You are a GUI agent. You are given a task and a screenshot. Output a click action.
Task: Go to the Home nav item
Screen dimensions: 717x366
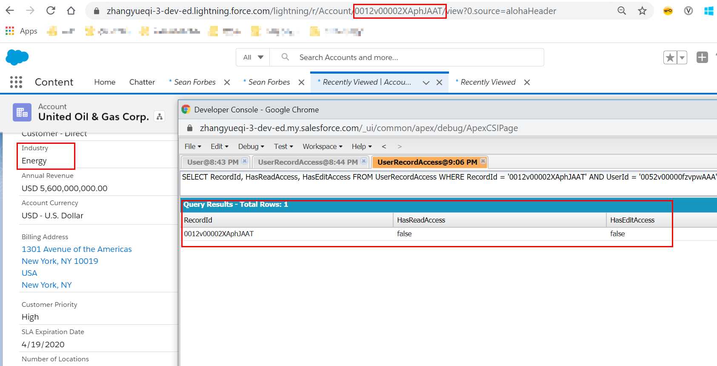tap(105, 82)
